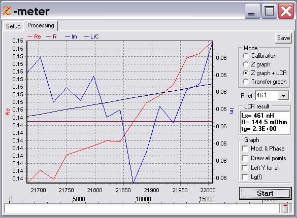Select the Calibration mode radio button

246,56
